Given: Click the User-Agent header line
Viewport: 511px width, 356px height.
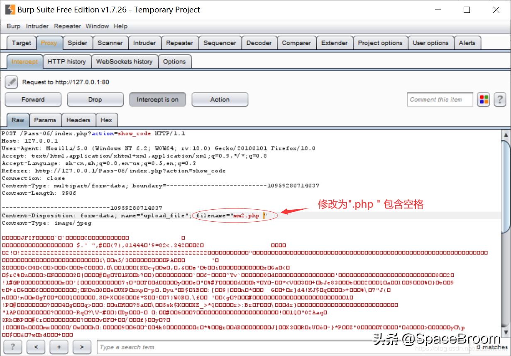Looking at the screenshot, I should (x=159, y=148).
